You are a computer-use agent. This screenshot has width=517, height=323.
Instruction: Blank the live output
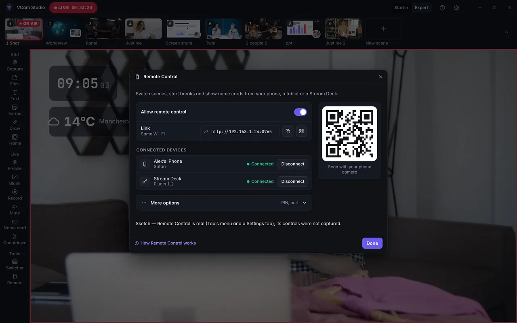tap(15, 180)
